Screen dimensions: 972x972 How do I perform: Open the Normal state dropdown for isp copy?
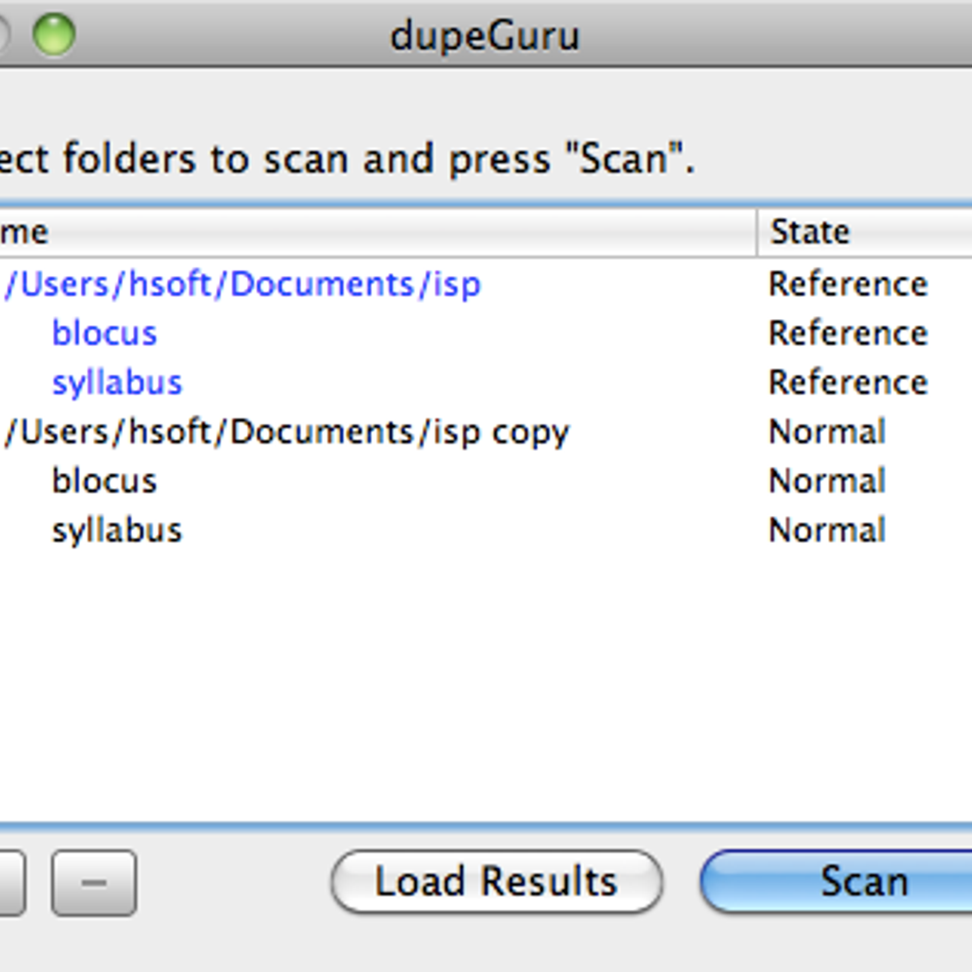(x=827, y=432)
